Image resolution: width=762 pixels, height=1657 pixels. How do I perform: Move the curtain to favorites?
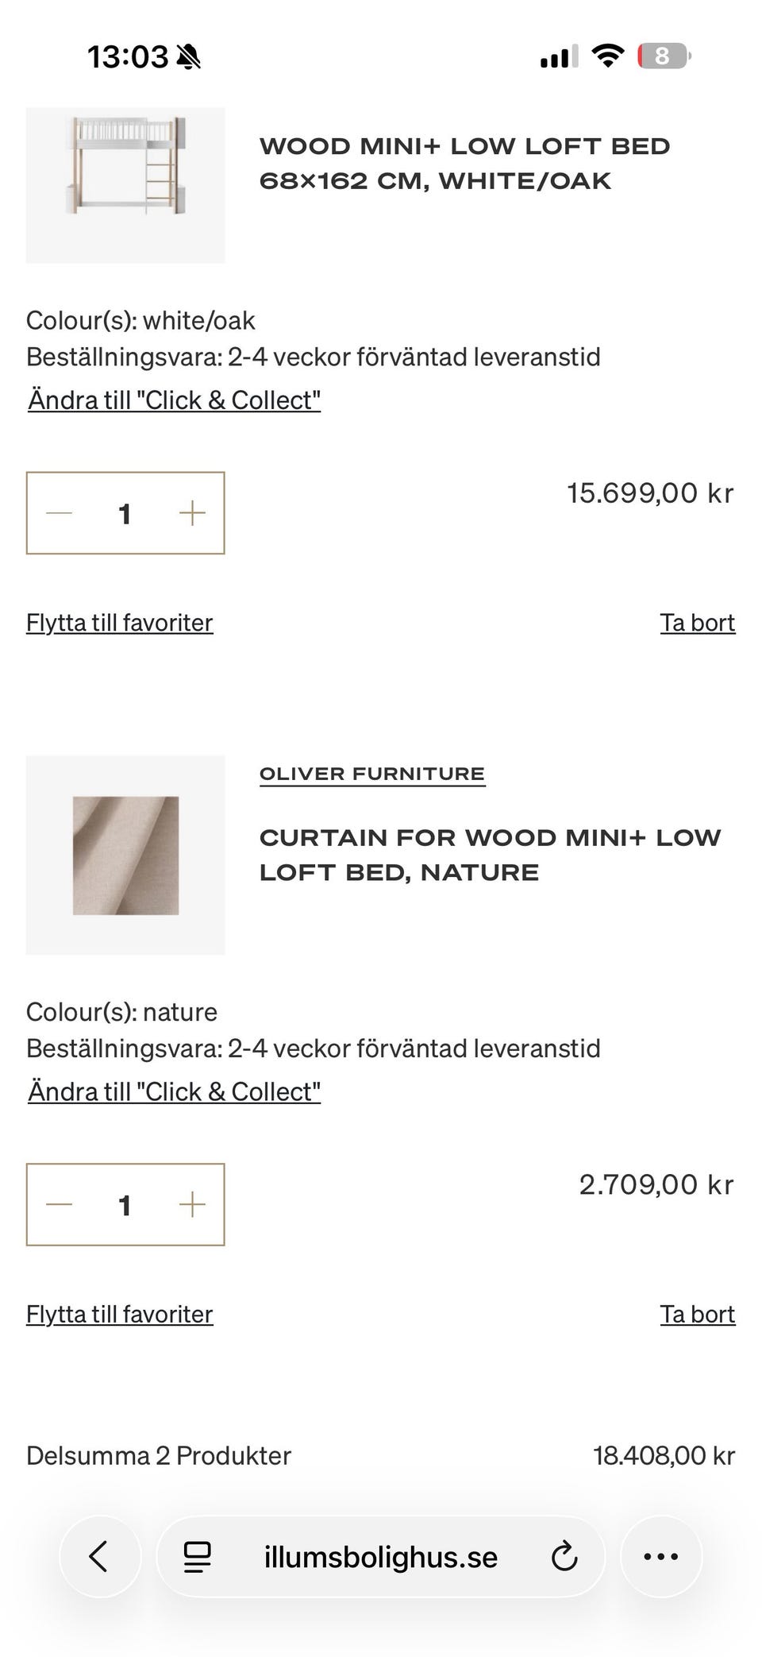tap(120, 1315)
